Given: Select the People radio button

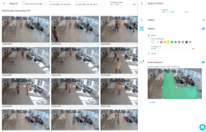Looking at the screenshot, I should 149,35.
